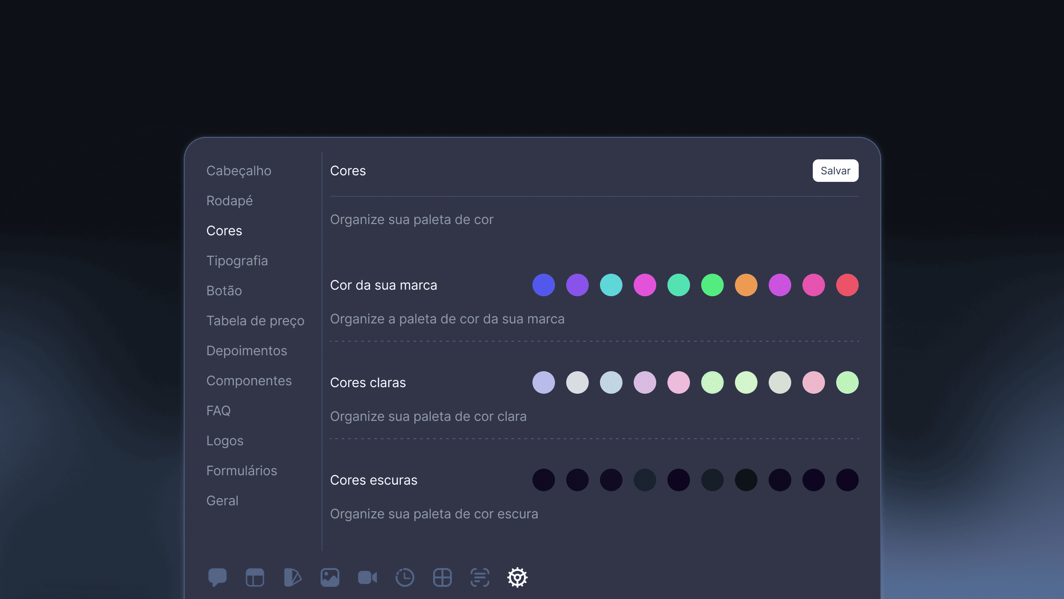Open the Formulários sidebar item

click(x=241, y=471)
